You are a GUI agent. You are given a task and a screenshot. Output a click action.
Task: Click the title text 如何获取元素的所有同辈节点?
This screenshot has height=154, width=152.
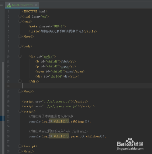(62, 31)
